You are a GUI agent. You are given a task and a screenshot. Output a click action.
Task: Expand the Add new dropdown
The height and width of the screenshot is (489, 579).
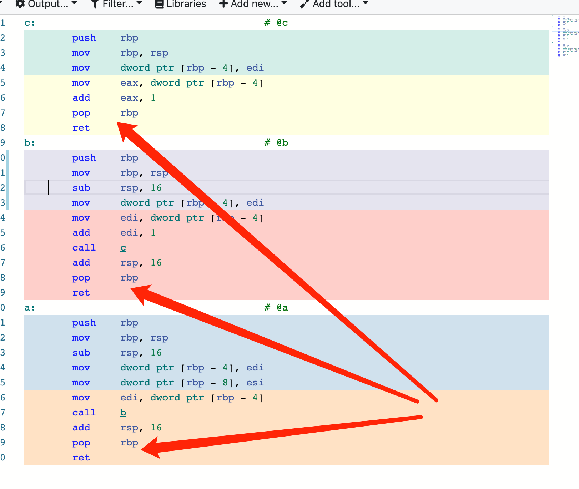pyautogui.click(x=253, y=4)
